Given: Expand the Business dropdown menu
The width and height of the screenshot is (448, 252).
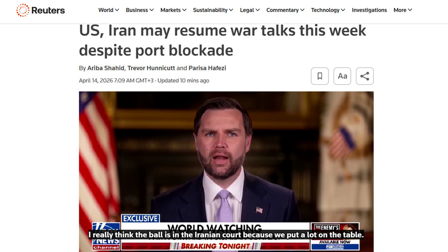Looking at the screenshot, I should click(140, 10).
